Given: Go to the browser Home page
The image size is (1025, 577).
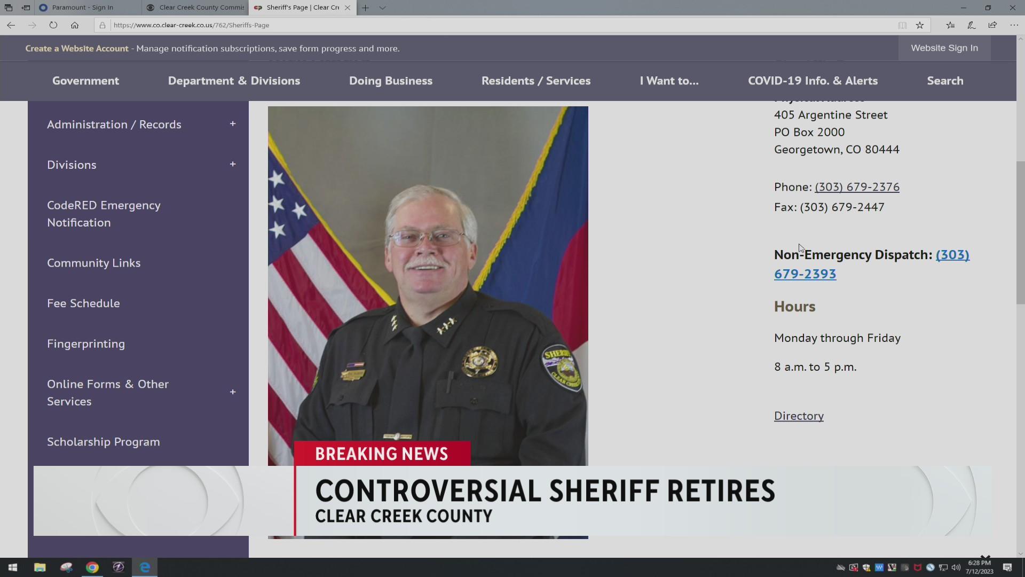Looking at the screenshot, I should tap(75, 25).
